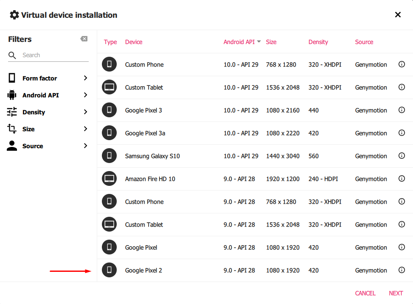
Task: Click the phone icon for Google Pixel 3a
Action: tap(109, 133)
